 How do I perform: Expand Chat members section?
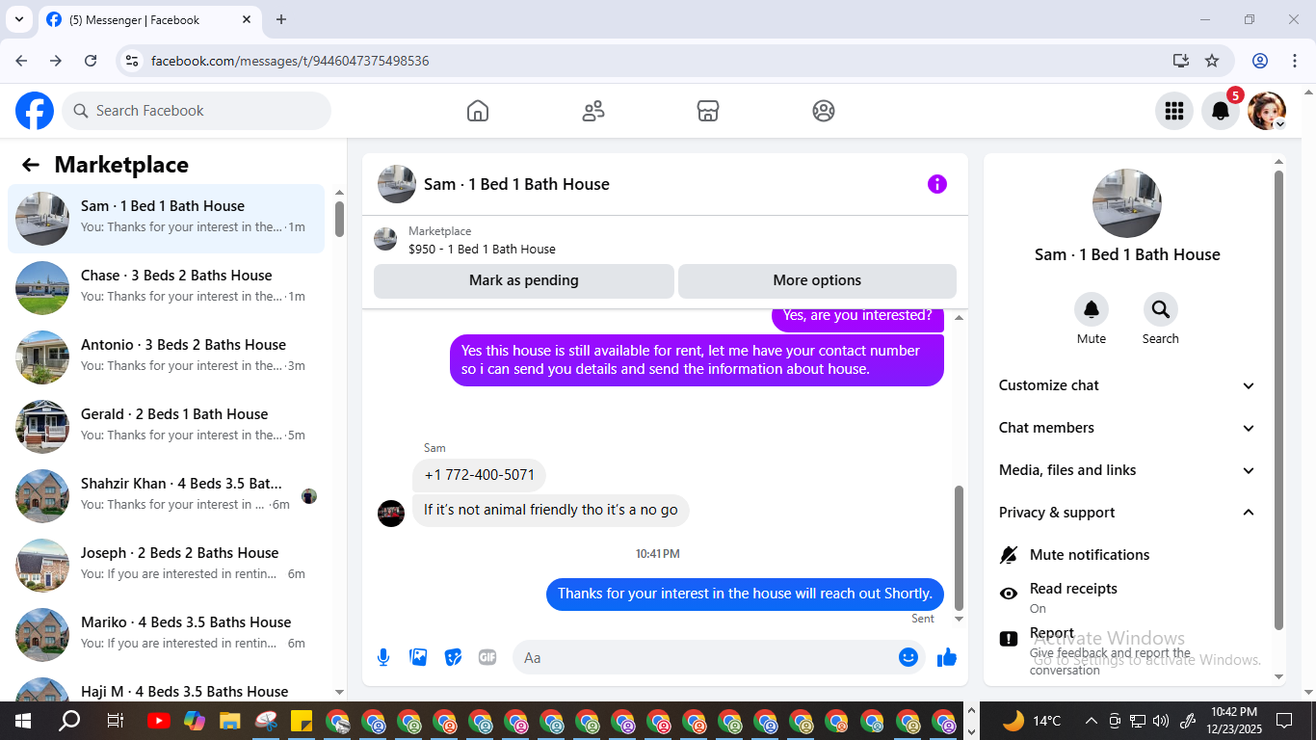(1127, 428)
